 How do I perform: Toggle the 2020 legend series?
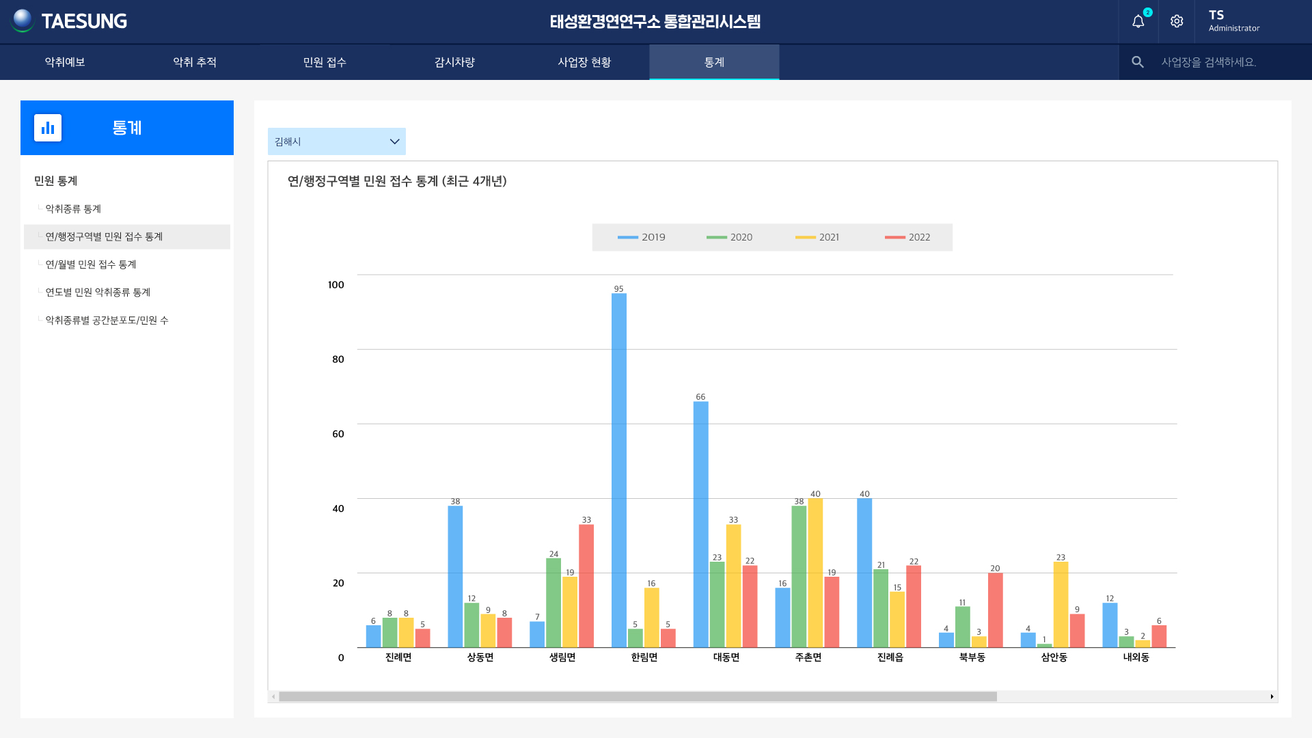[729, 237]
